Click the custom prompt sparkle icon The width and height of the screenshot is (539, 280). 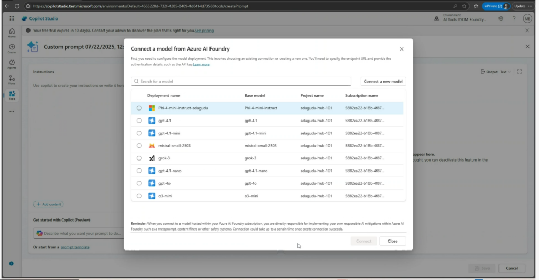(33, 46)
